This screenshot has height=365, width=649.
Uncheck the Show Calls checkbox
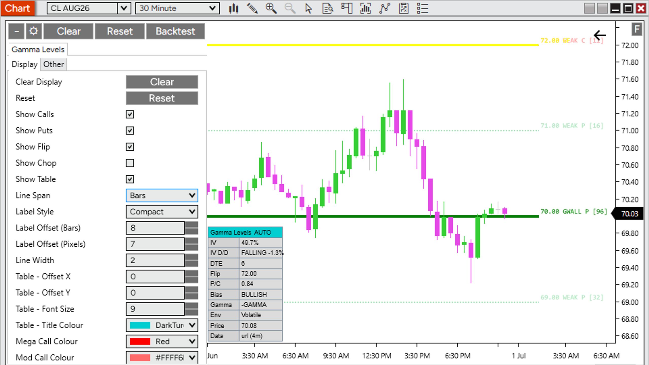click(x=130, y=114)
